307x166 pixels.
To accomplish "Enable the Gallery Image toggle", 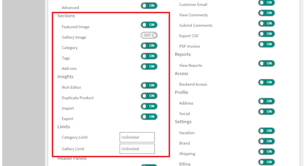I will pos(149,35).
